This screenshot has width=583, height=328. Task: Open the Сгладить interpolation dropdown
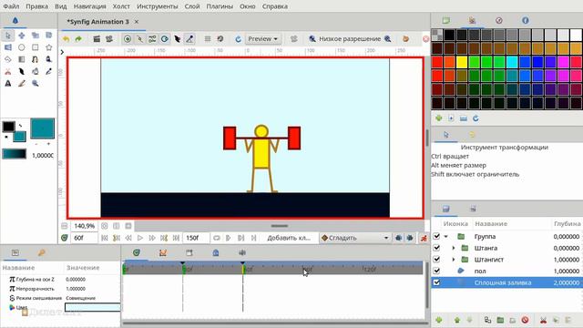pos(355,238)
